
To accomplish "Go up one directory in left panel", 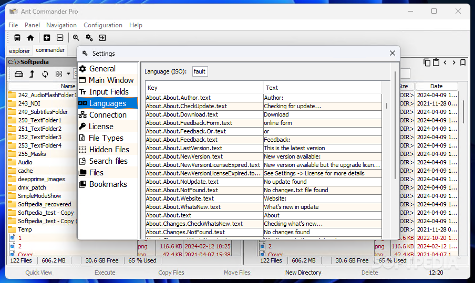I will point(32,74).
